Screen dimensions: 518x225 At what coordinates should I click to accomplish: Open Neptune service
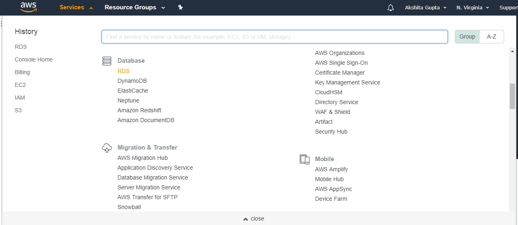(x=128, y=100)
